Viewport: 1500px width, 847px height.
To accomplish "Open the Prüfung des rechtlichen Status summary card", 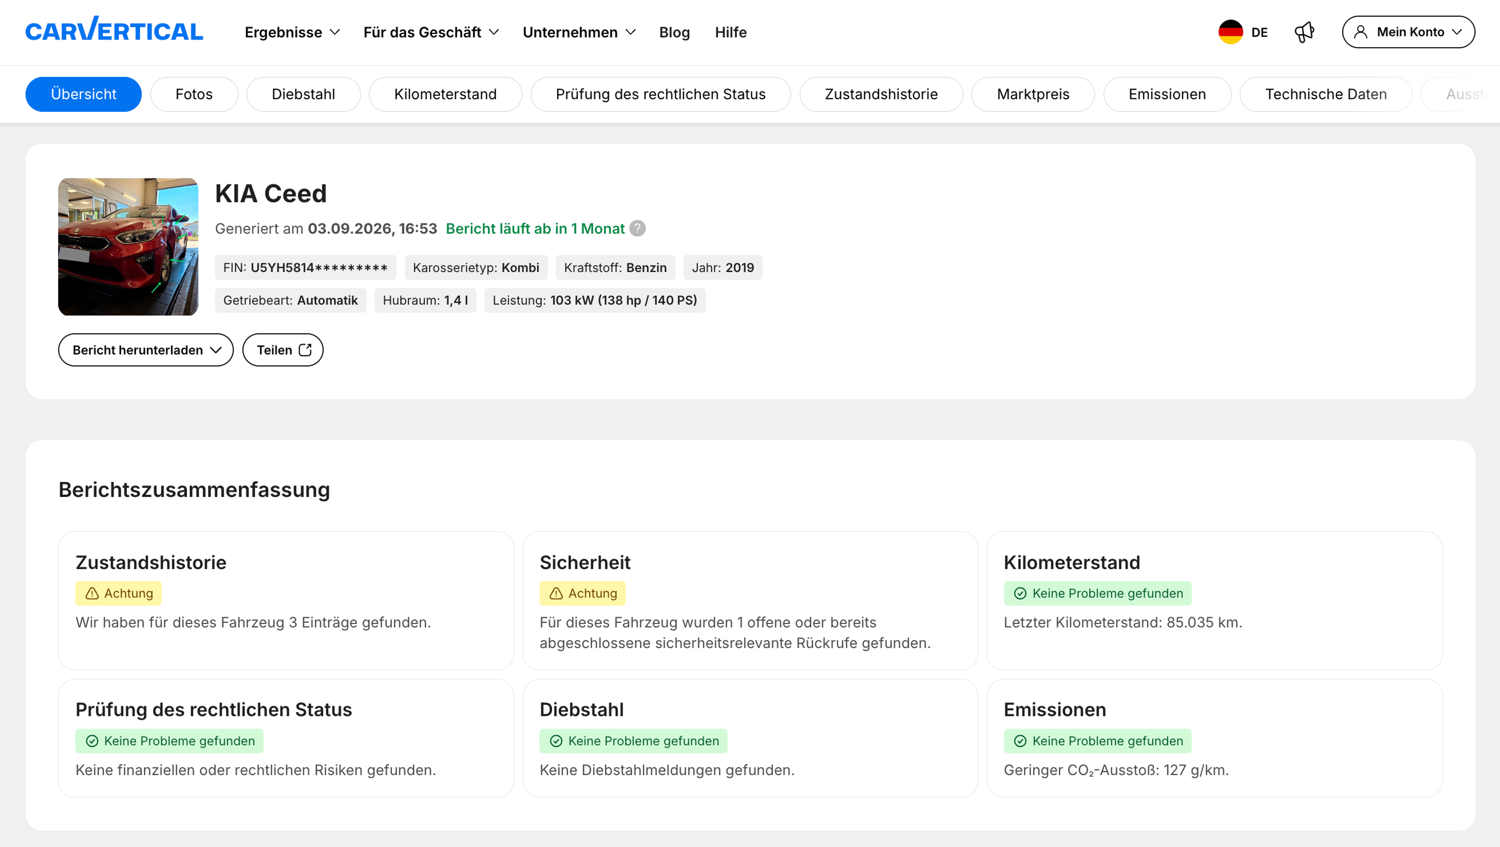I will [x=286, y=738].
